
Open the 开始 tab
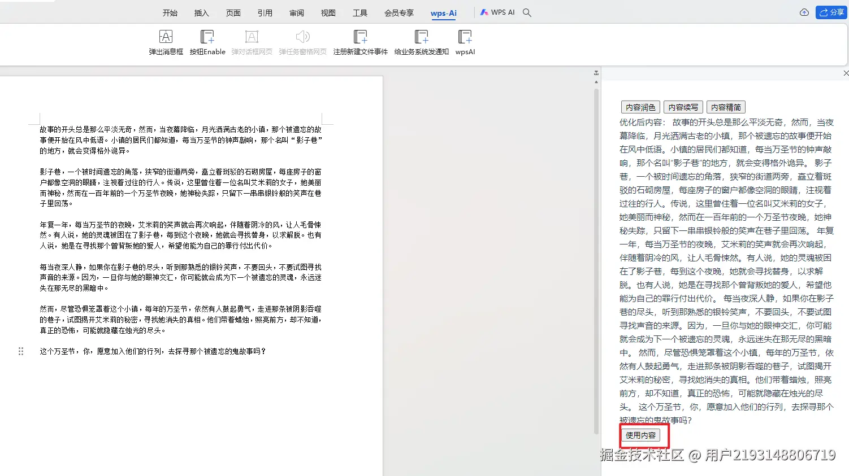coord(170,13)
